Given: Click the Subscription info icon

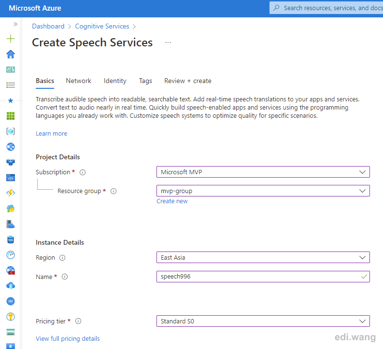Looking at the screenshot, I should tap(83, 172).
